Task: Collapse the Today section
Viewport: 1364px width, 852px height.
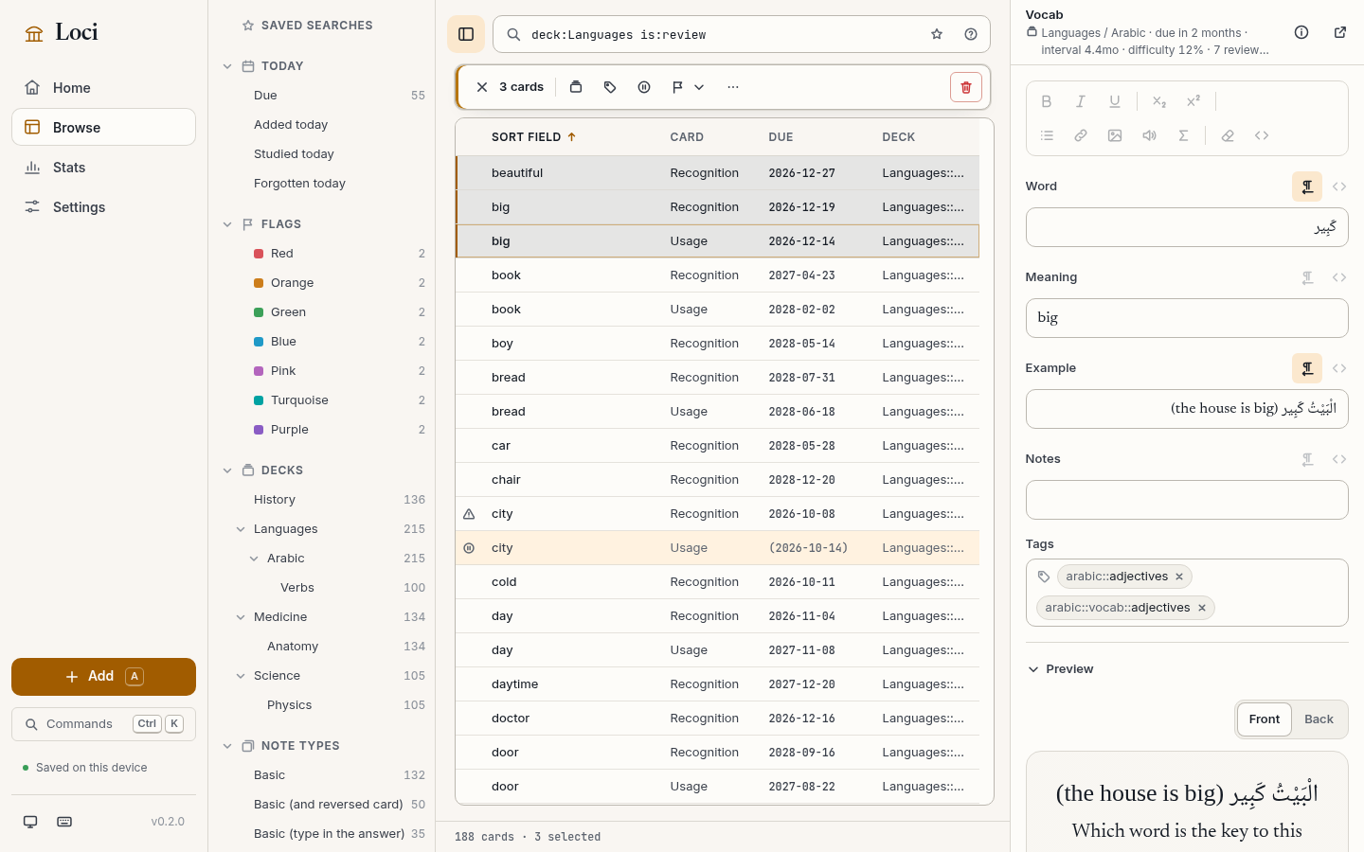Action: pyautogui.click(x=227, y=66)
